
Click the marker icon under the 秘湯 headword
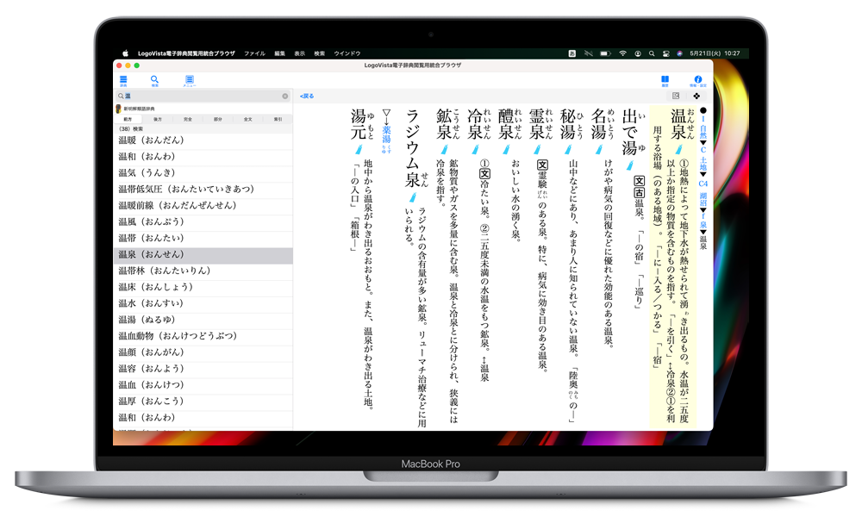click(568, 149)
